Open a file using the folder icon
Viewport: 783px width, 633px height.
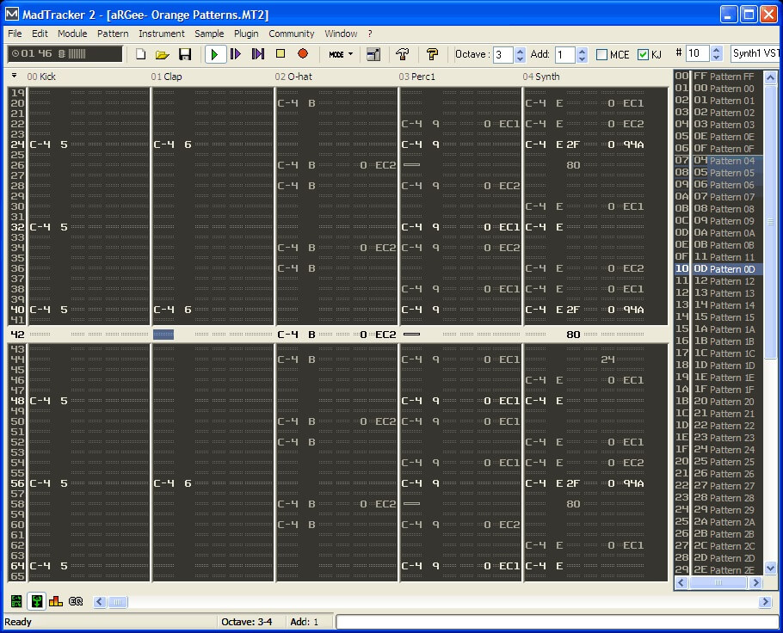163,54
